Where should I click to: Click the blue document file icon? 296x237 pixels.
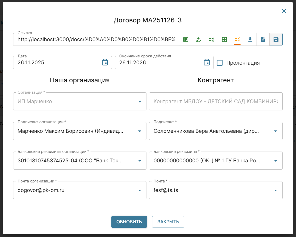point(263,40)
